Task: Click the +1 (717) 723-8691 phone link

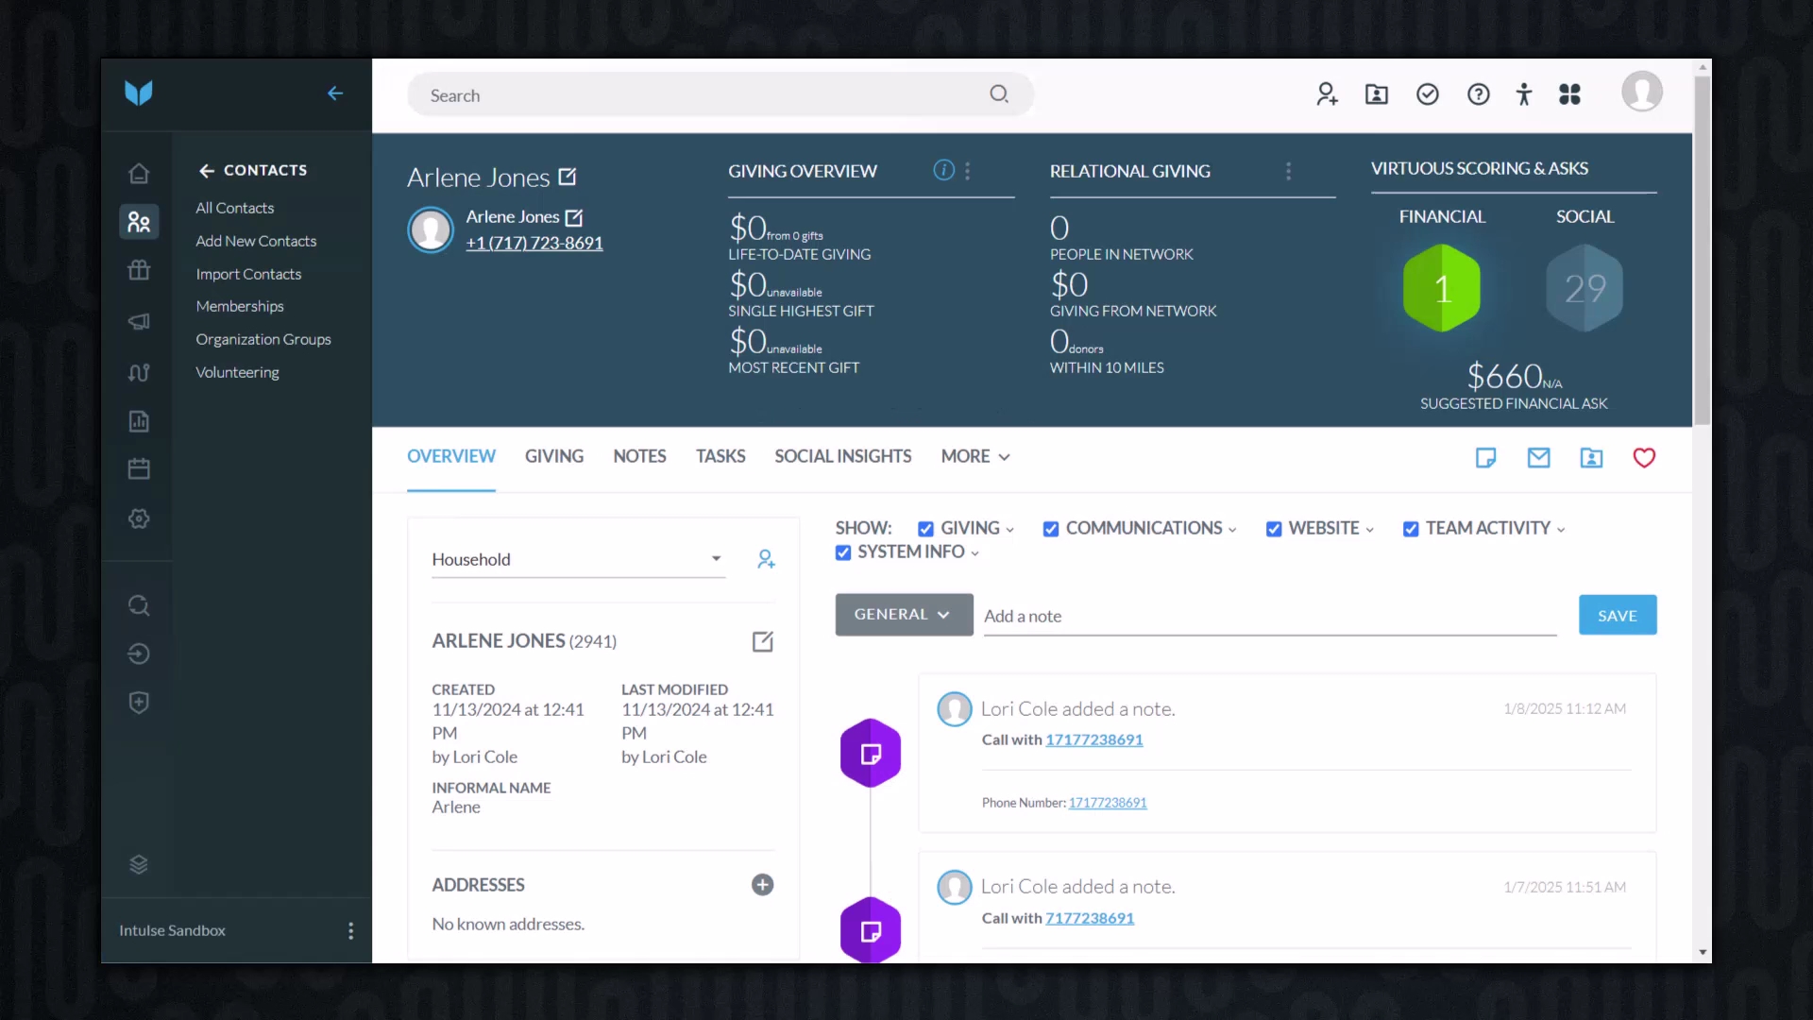Action: (534, 243)
